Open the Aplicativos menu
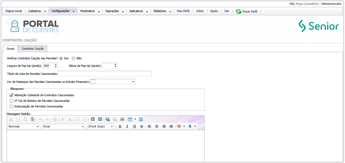 coord(139,11)
